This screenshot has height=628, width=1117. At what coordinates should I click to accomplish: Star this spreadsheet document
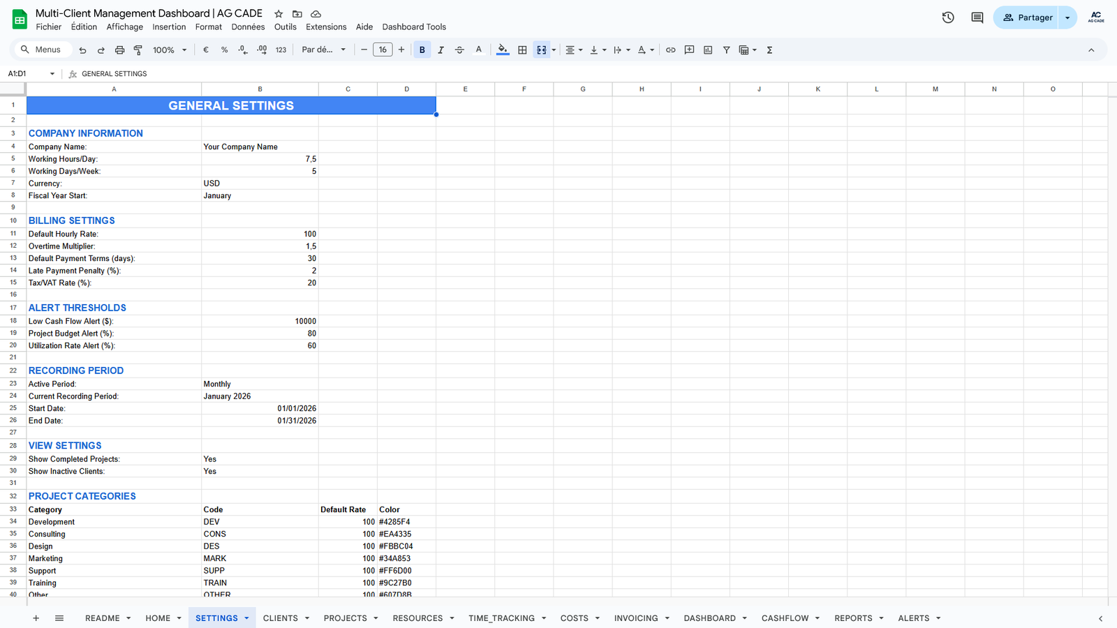(279, 14)
